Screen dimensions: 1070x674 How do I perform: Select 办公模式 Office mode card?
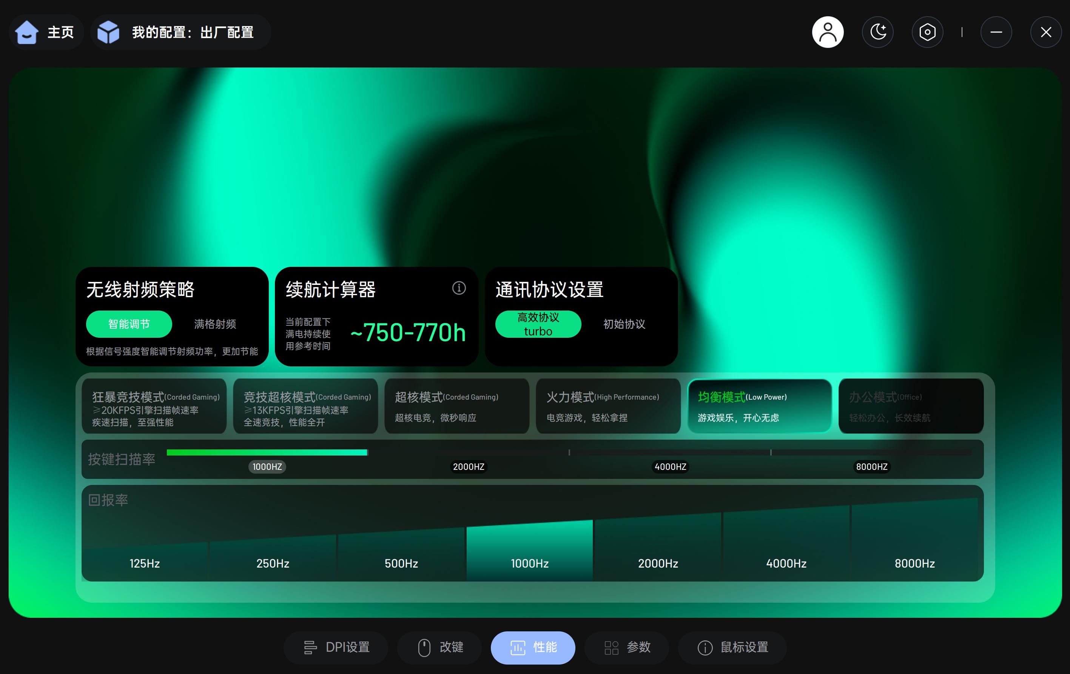tap(910, 406)
